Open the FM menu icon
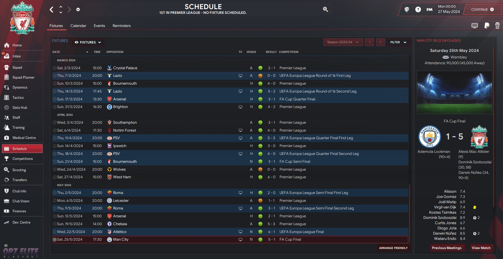Image resolution: width=503 pixels, height=259 pixels. 429,9
